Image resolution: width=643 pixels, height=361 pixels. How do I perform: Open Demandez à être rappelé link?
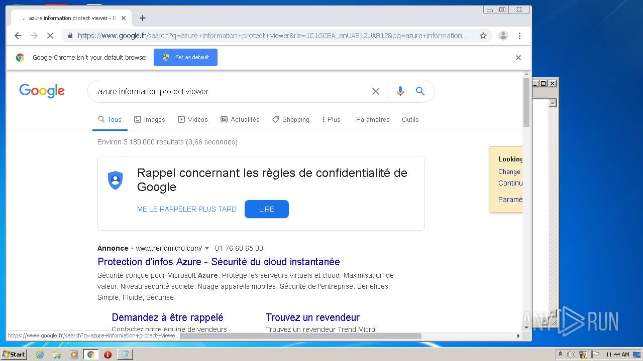(x=167, y=317)
